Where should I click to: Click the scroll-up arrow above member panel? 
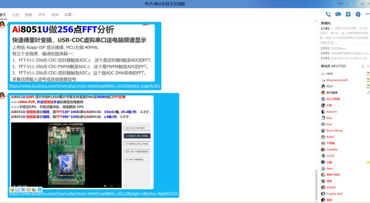(x=316, y=21)
